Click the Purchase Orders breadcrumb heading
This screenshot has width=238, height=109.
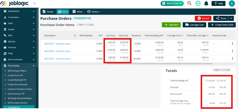point(56,19)
